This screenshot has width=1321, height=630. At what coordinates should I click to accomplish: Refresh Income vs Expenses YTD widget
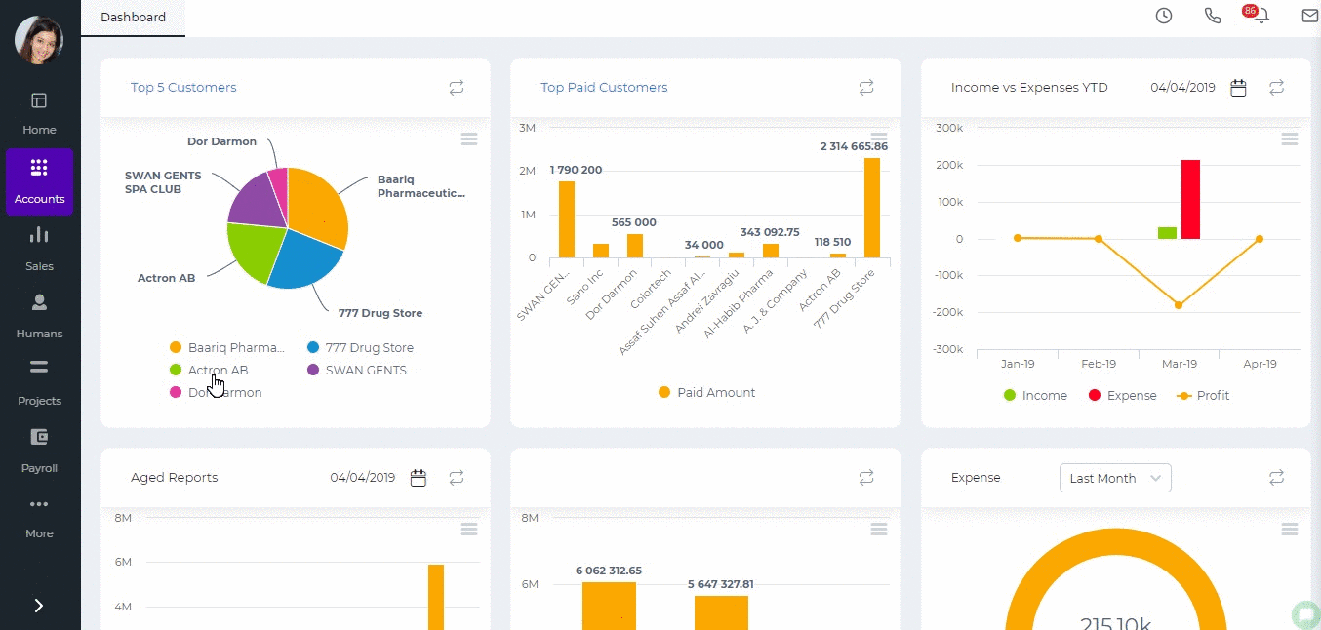coord(1276,88)
